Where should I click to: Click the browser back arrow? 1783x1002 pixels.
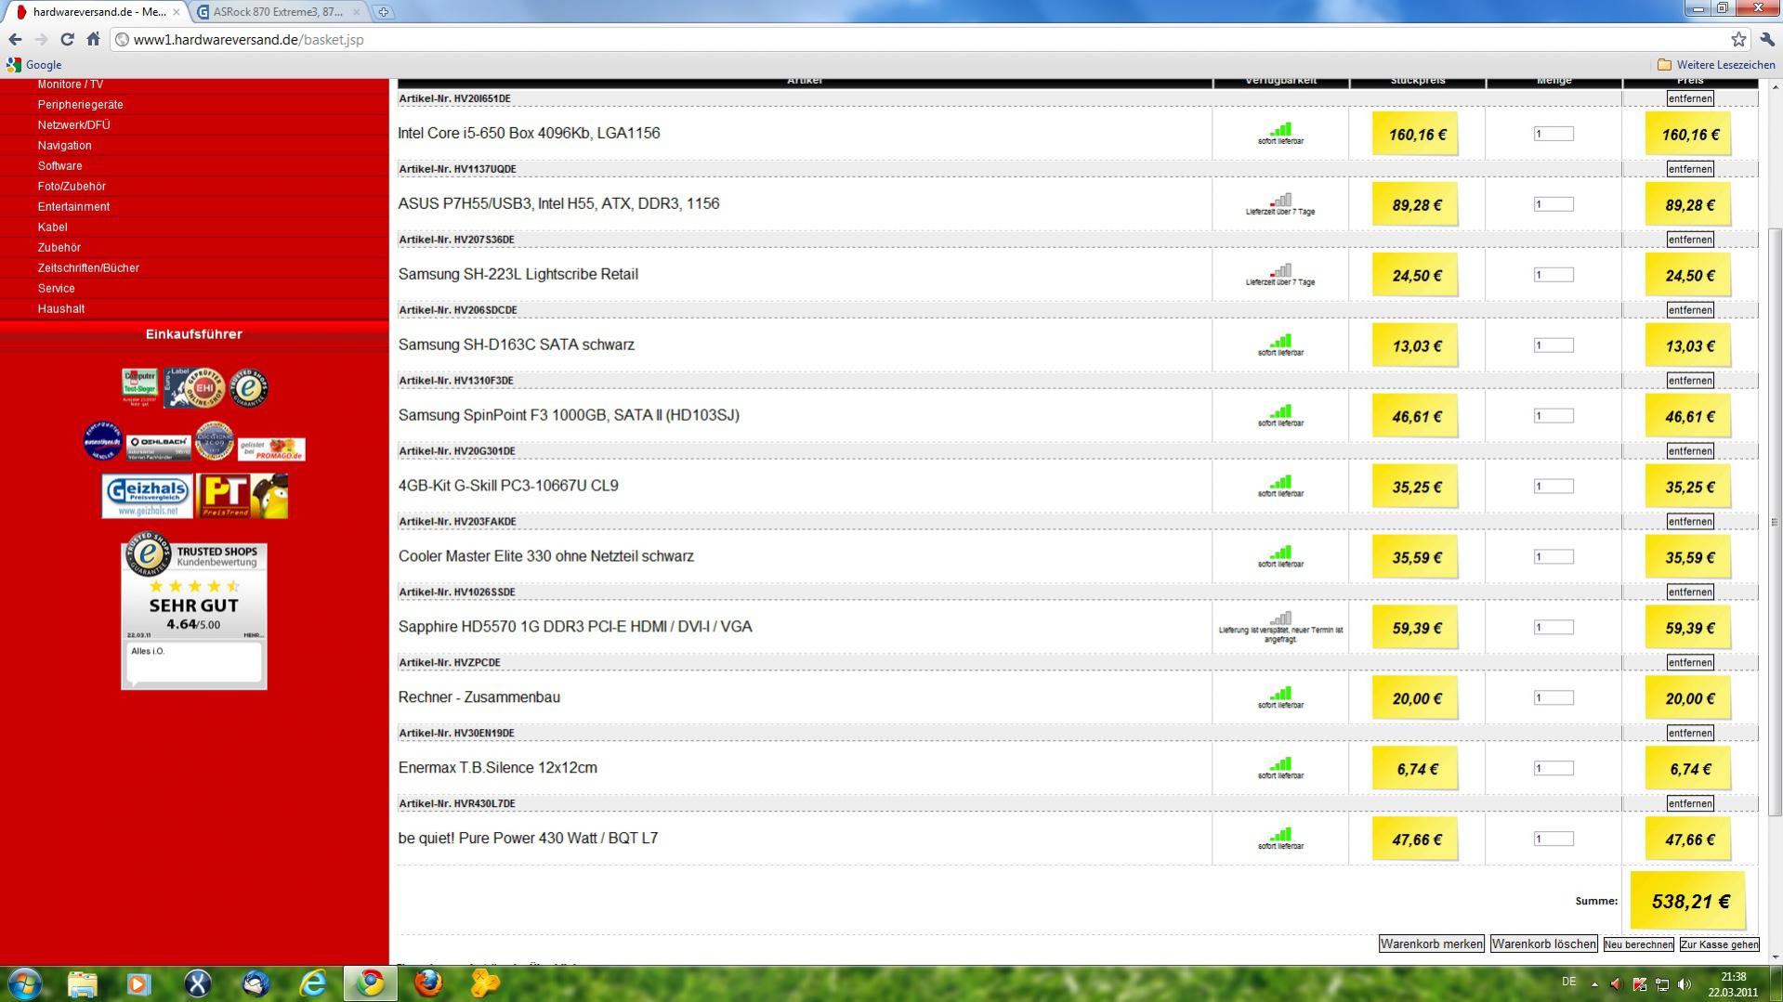(x=15, y=39)
